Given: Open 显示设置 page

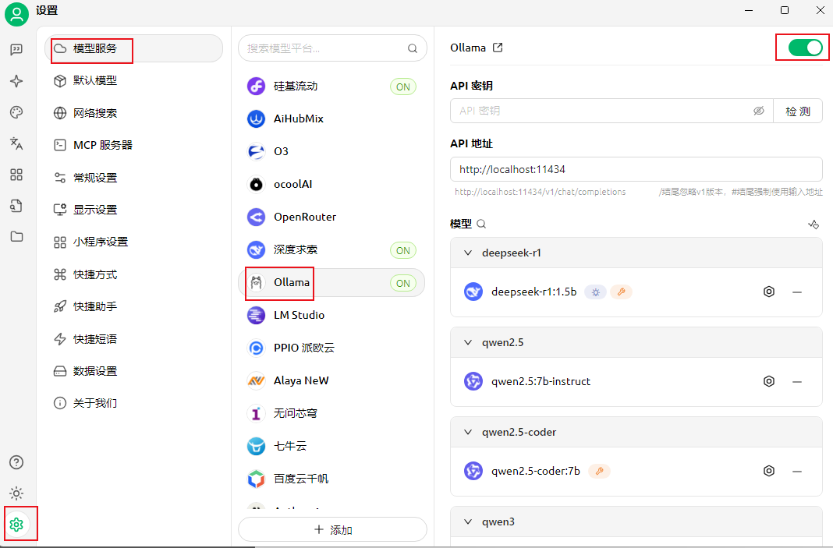Looking at the screenshot, I should 133,210.
